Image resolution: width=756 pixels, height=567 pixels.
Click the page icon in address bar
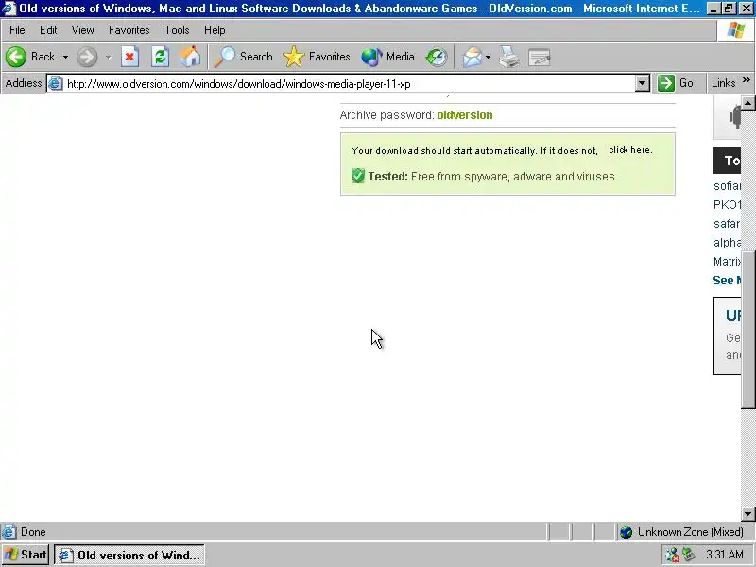(x=56, y=83)
